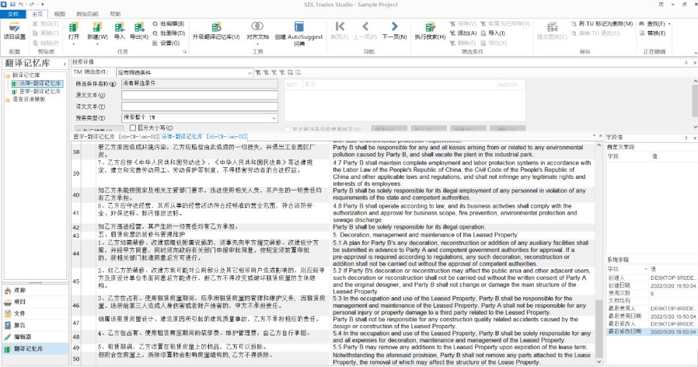Screen dimensions: 698x367
Task: Switch to the 附加功能 add-ins ribbon tab
Action: pyautogui.click(x=87, y=14)
